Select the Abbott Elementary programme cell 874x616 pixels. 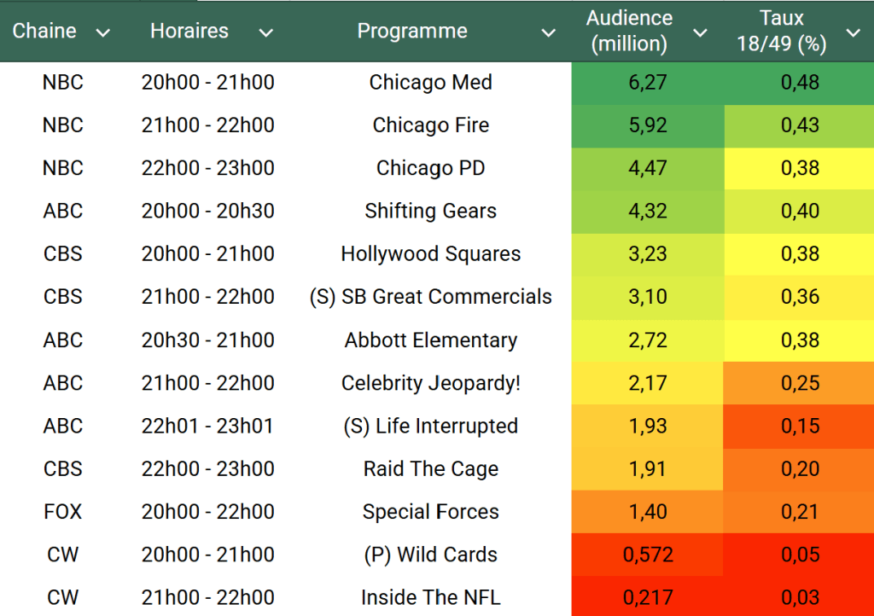[430, 340]
